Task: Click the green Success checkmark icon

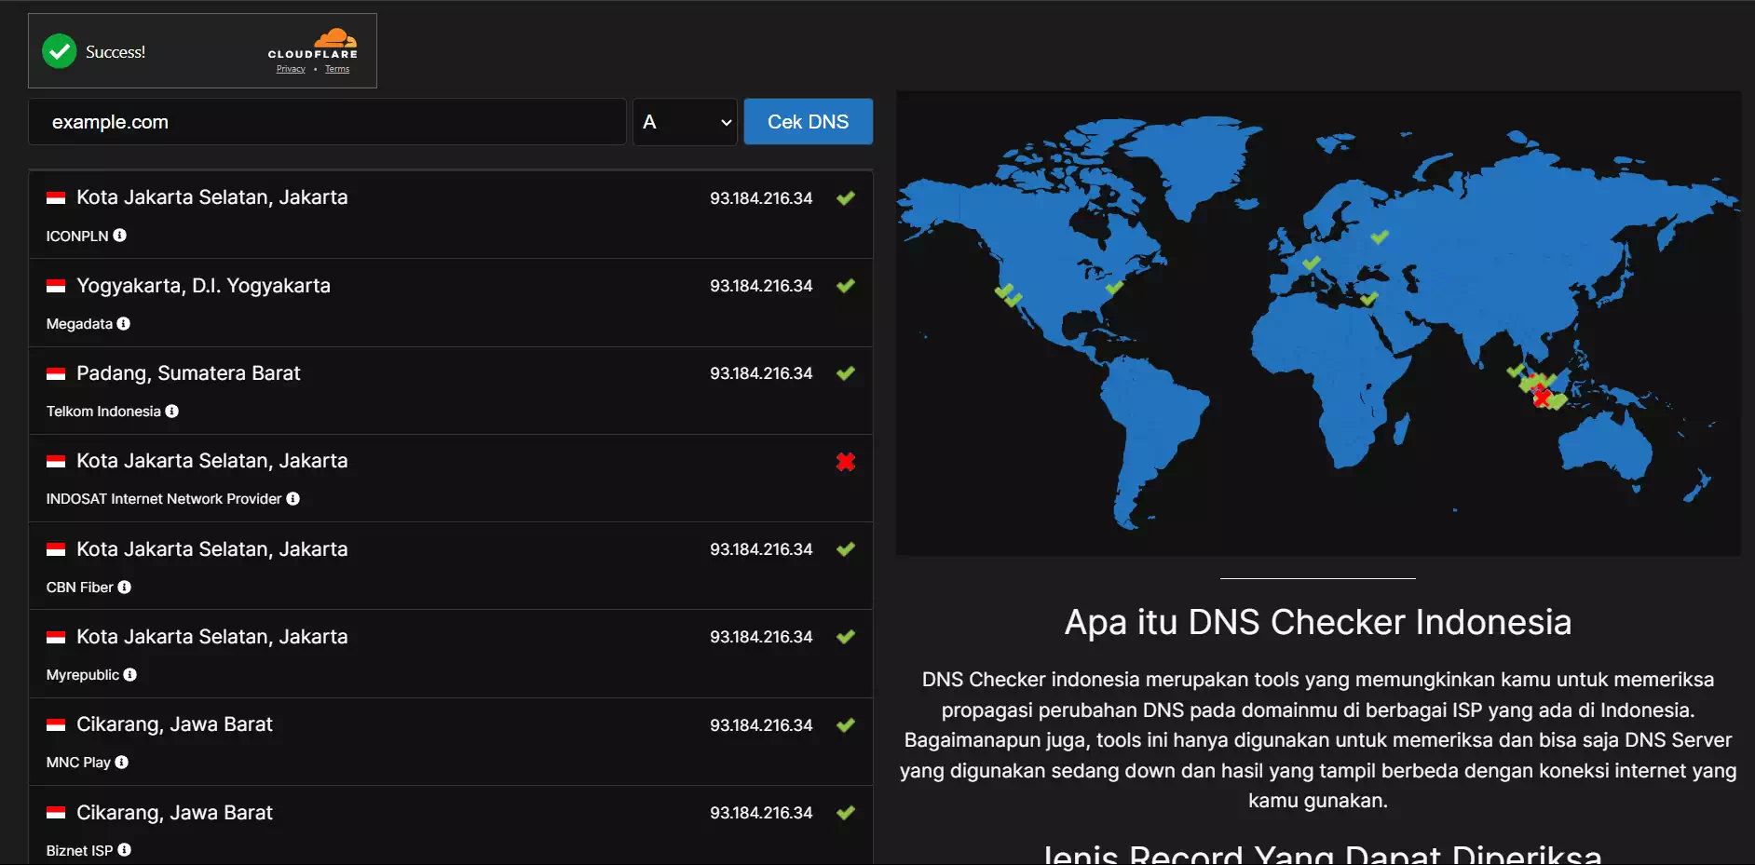Action: click(60, 51)
